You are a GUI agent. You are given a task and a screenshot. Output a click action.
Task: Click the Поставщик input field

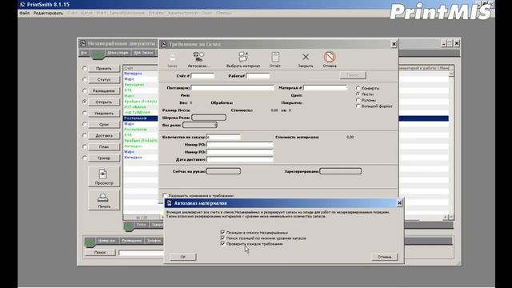point(232,87)
